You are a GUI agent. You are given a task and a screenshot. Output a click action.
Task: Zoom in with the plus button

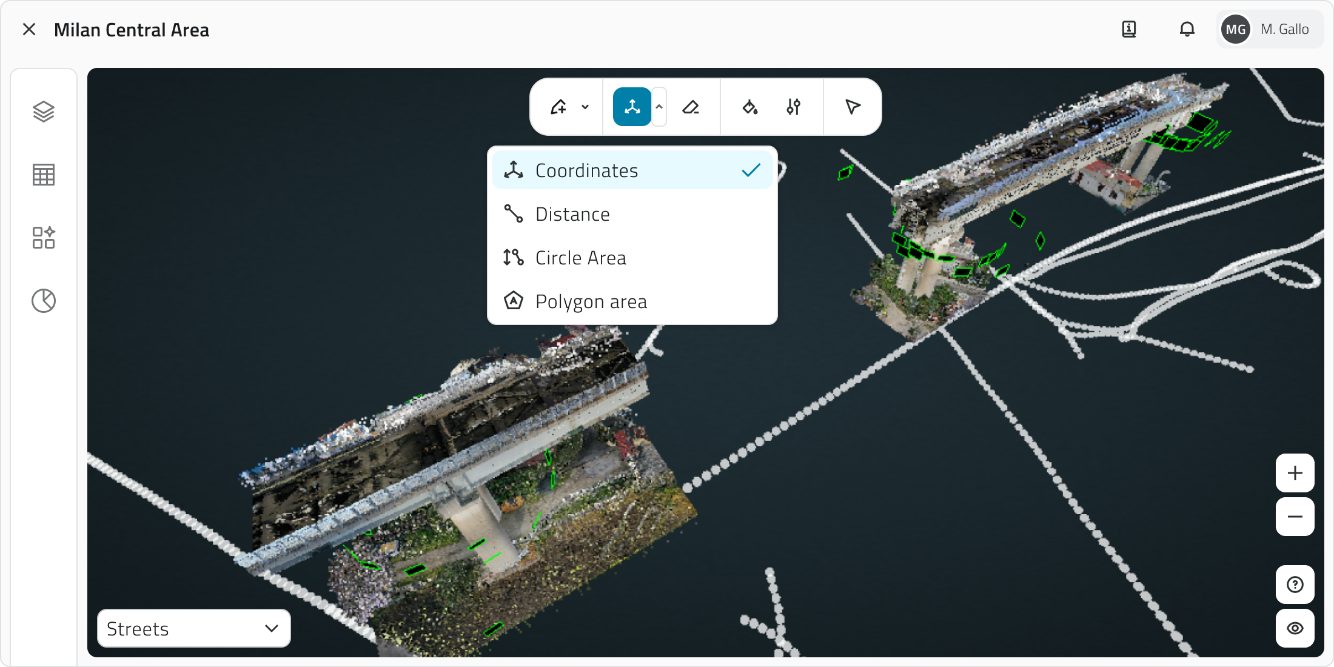click(x=1295, y=473)
